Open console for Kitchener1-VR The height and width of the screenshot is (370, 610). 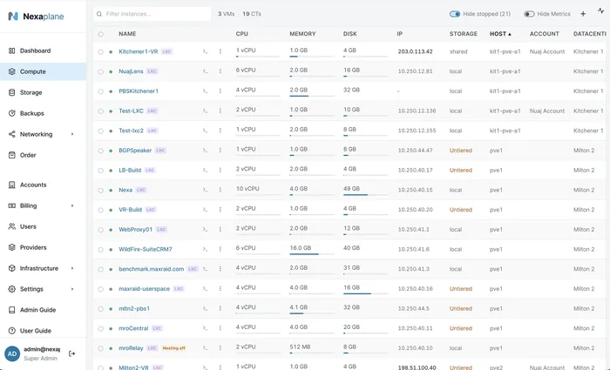205,51
